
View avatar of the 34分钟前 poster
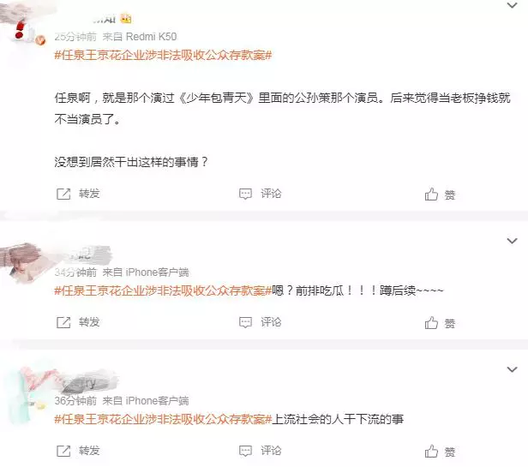click(22, 261)
